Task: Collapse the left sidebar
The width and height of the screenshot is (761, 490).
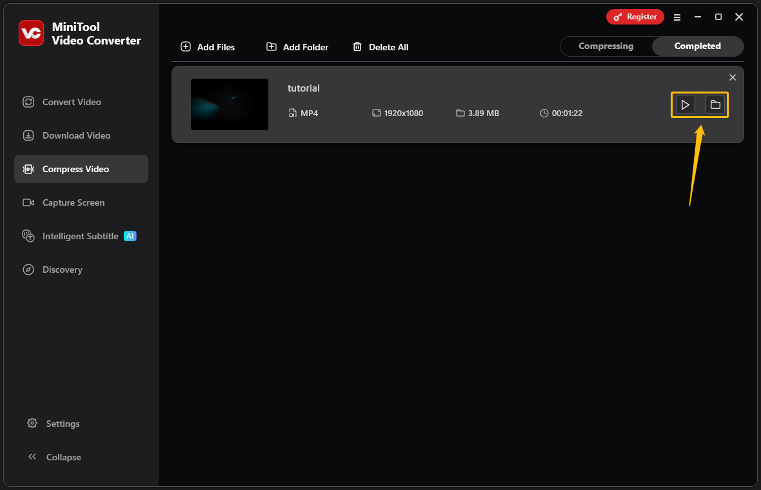Action: pyautogui.click(x=54, y=456)
